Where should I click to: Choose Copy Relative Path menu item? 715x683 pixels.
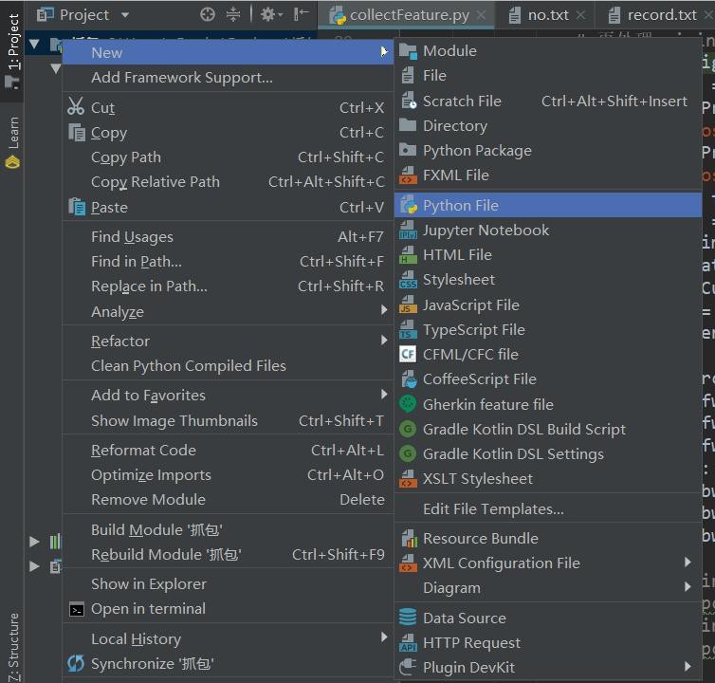point(228,182)
